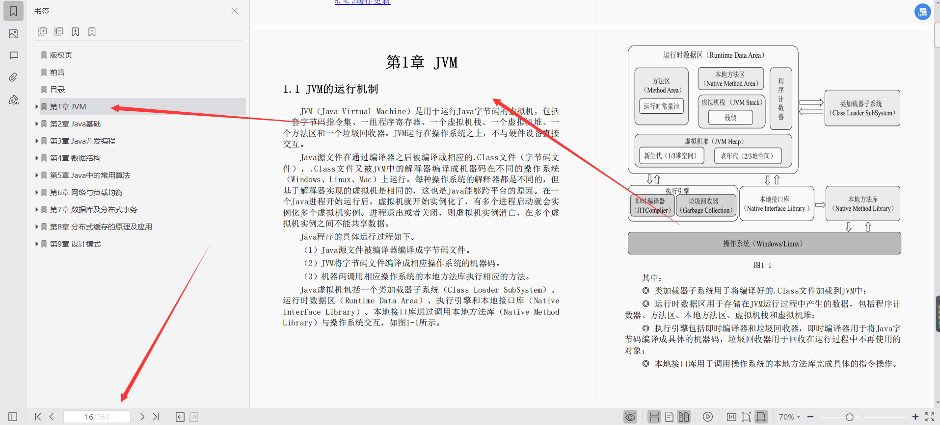940x425 pixels.
Task: Go to first page
Action: click(x=38, y=417)
